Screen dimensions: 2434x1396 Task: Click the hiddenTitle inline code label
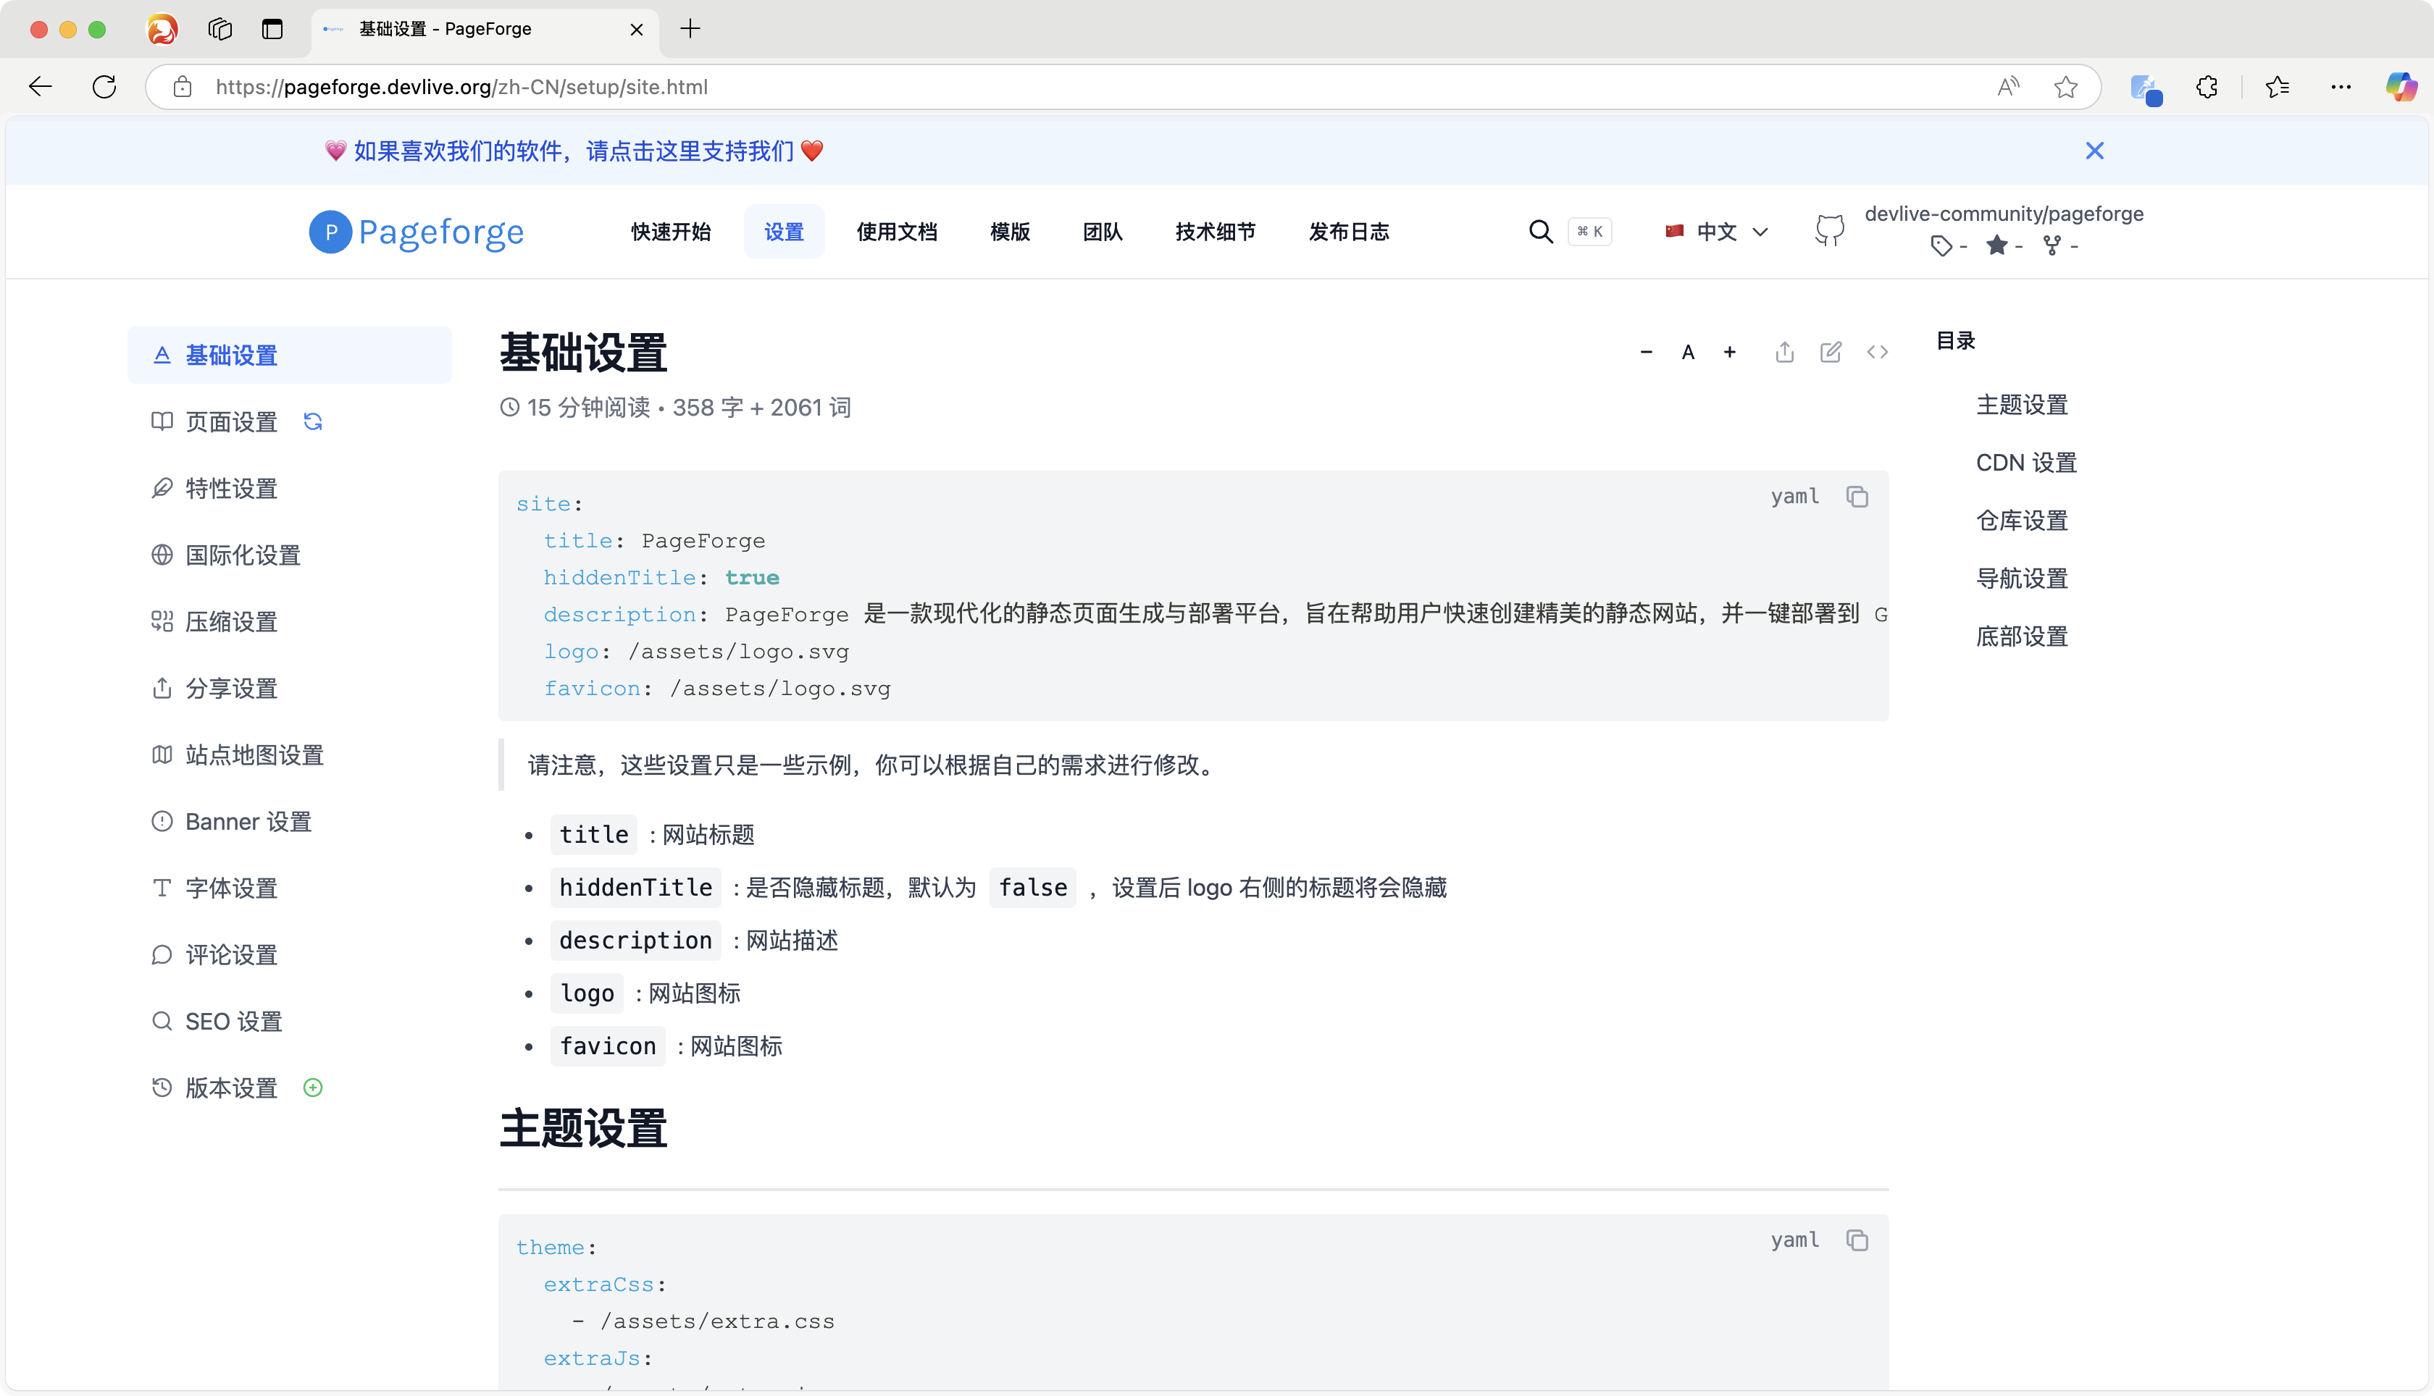[x=635, y=888]
